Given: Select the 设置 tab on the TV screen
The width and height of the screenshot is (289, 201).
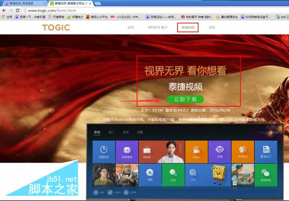Looking at the screenshot, I should 140,132.
